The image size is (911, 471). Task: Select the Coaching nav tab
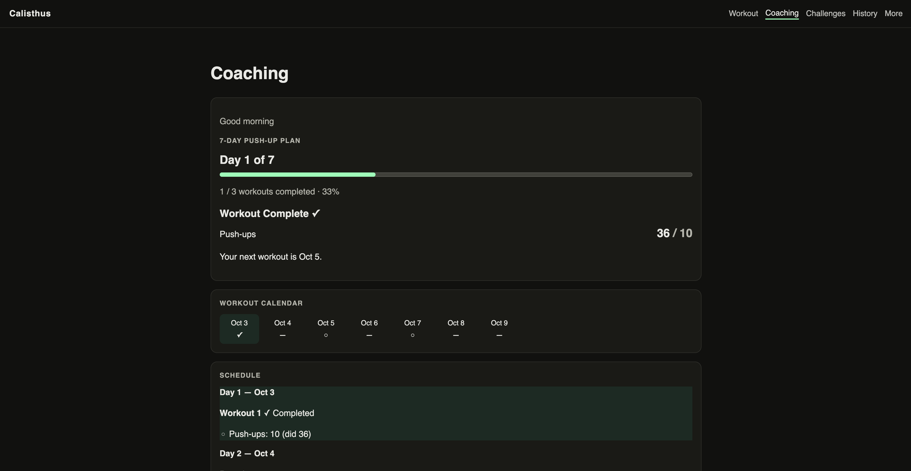[781, 13]
